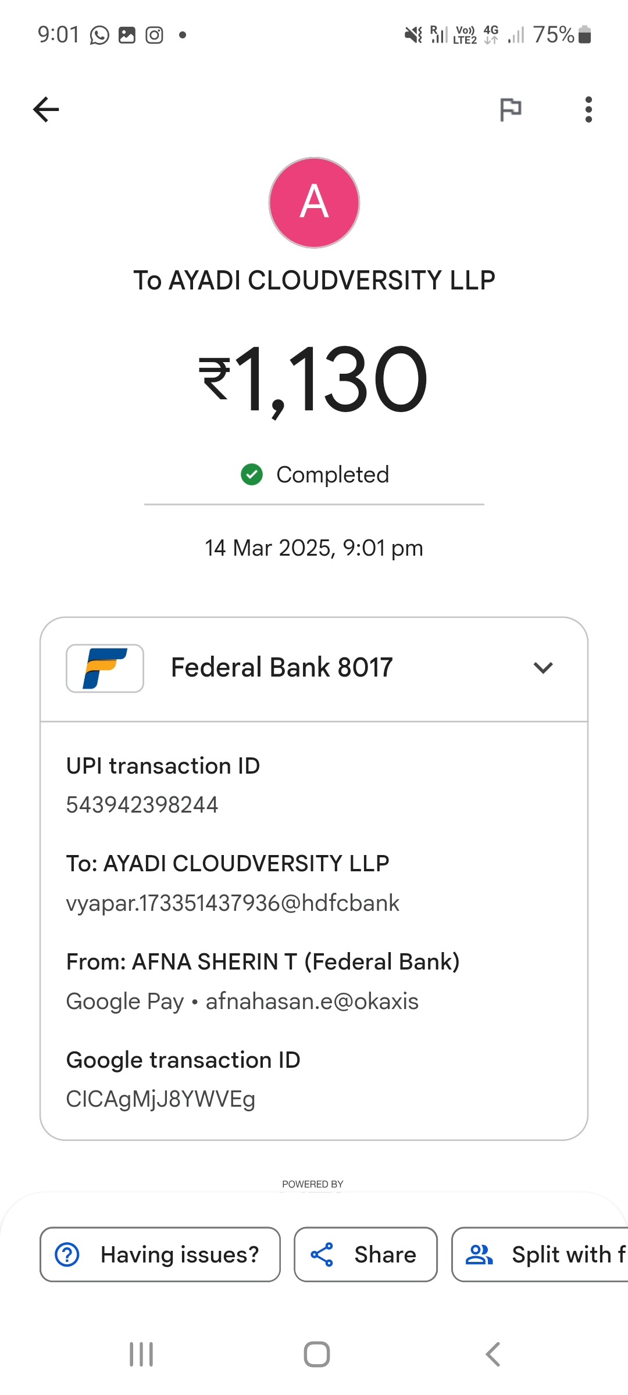Click the share icon in the Share button
The width and height of the screenshot is (628, 1395).
tap(322, 1254)
